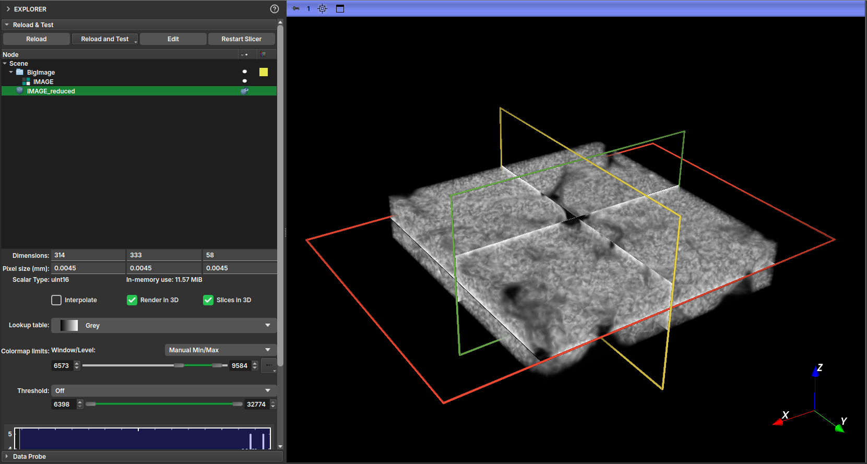Uncheck the Render in 3D checkbox
The image size is (867, 464).
click(132, 300)
